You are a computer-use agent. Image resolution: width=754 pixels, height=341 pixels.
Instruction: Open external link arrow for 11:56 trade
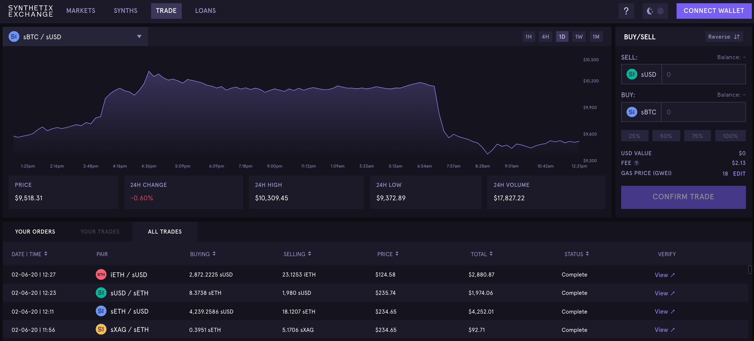673,330
